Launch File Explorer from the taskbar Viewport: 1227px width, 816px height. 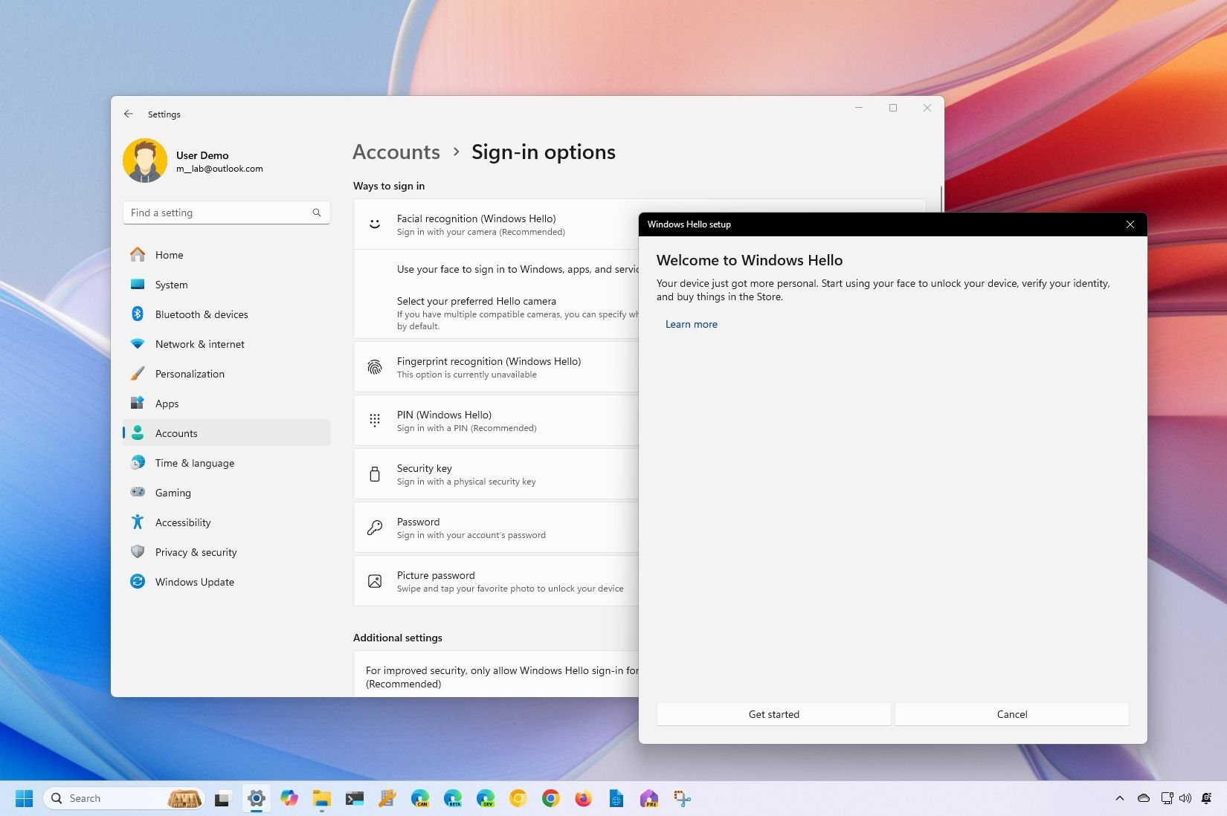coord(321,798)
